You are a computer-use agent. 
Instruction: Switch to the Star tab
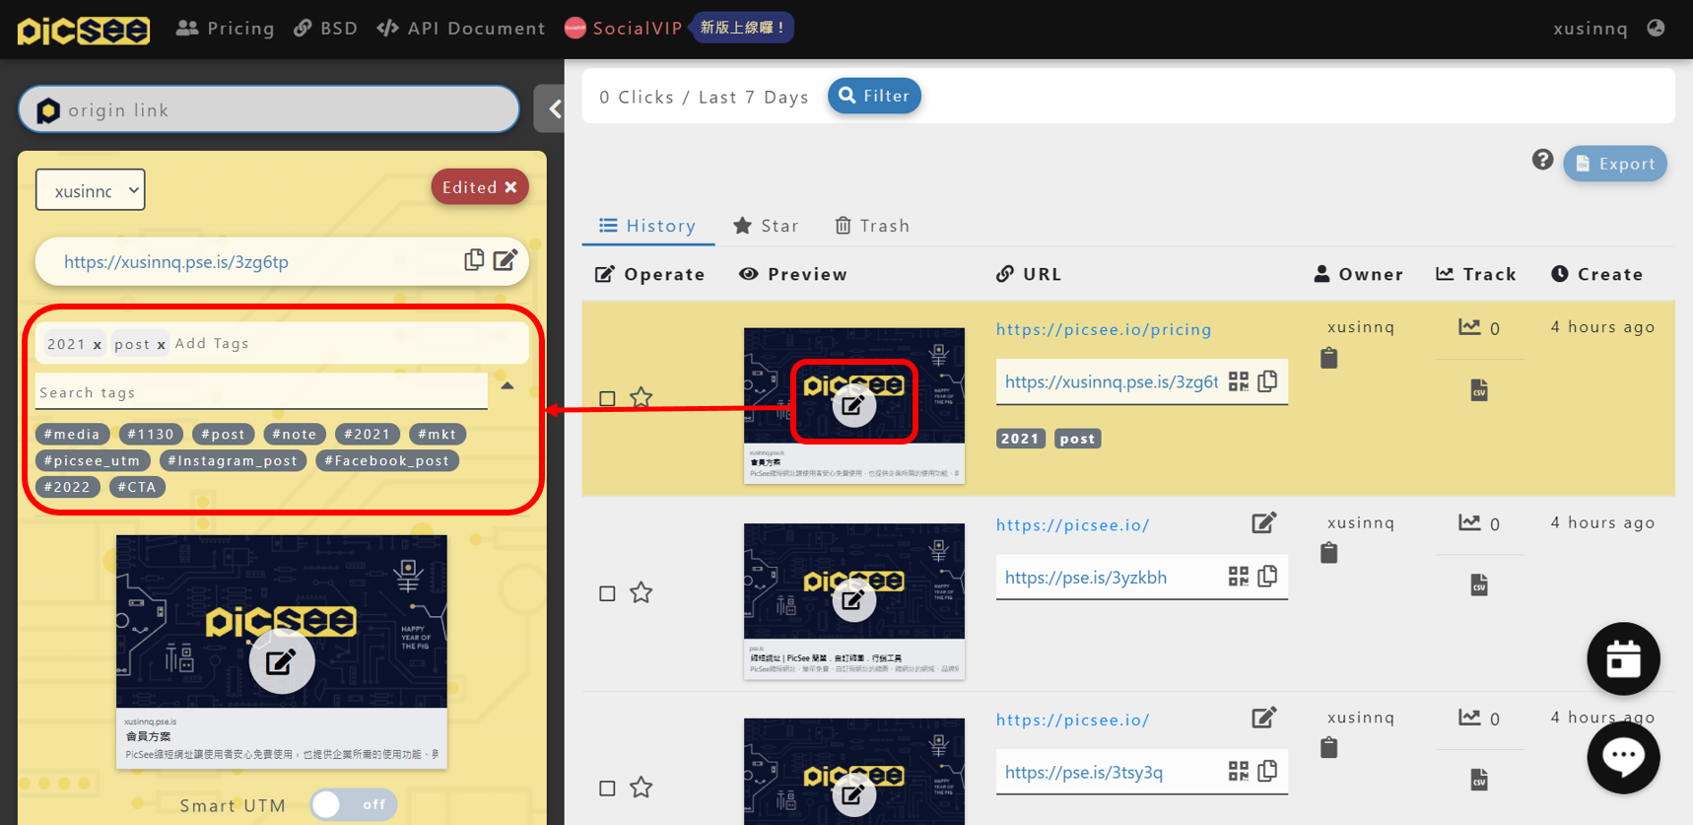coord(767,226)
